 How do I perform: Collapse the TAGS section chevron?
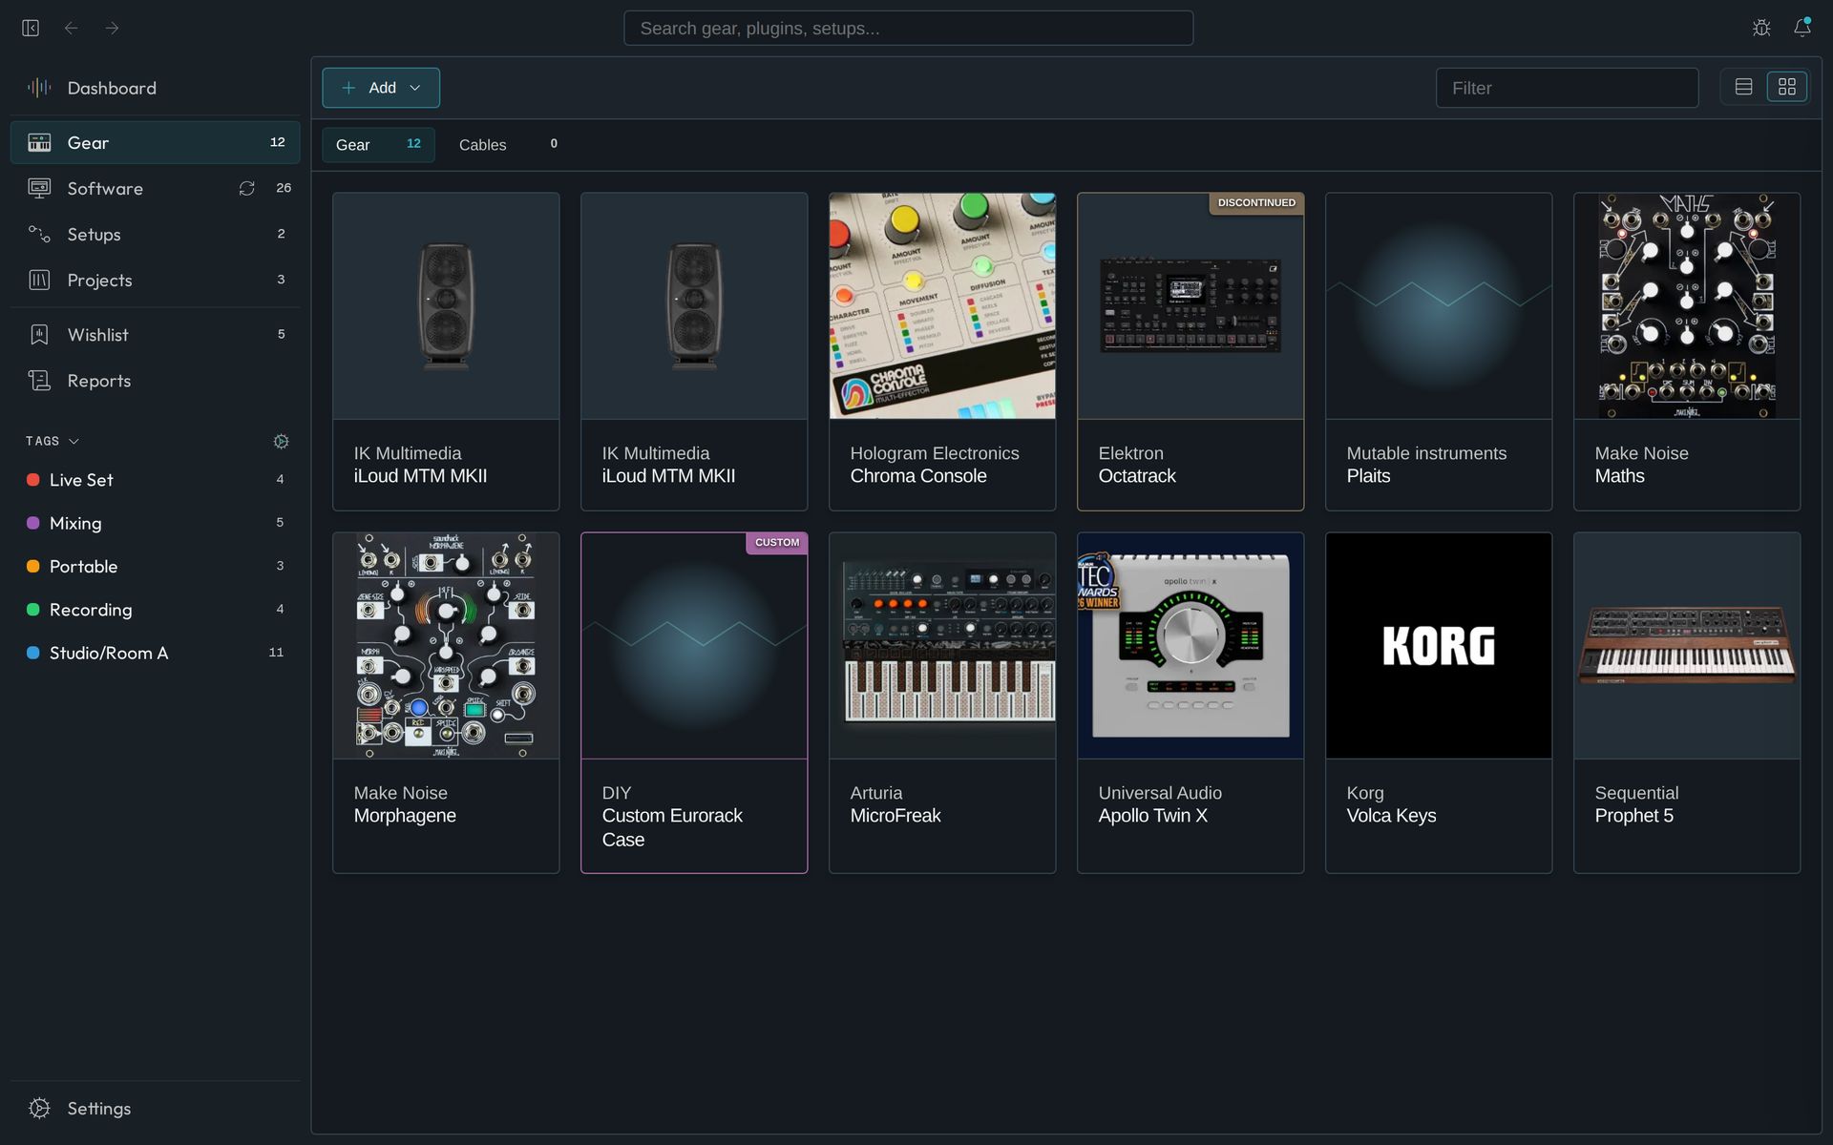tap(74, 441)
